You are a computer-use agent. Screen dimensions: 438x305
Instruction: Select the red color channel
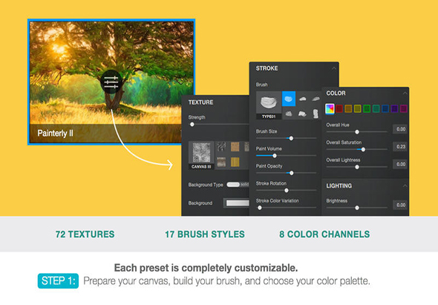339,108
